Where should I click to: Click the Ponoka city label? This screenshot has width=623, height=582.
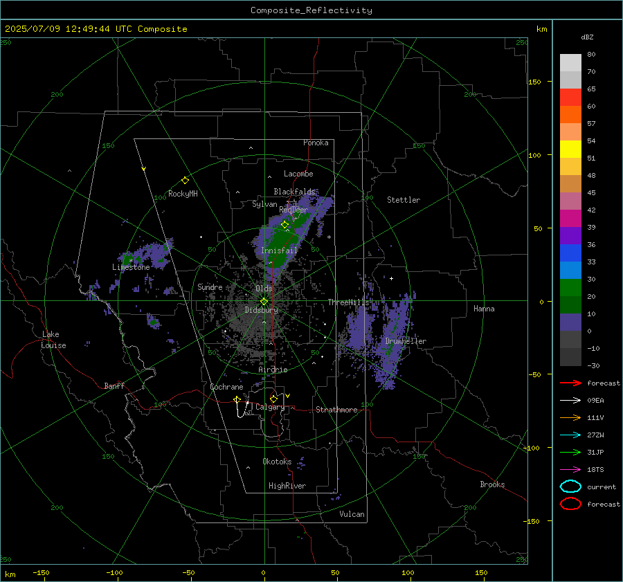316,143
